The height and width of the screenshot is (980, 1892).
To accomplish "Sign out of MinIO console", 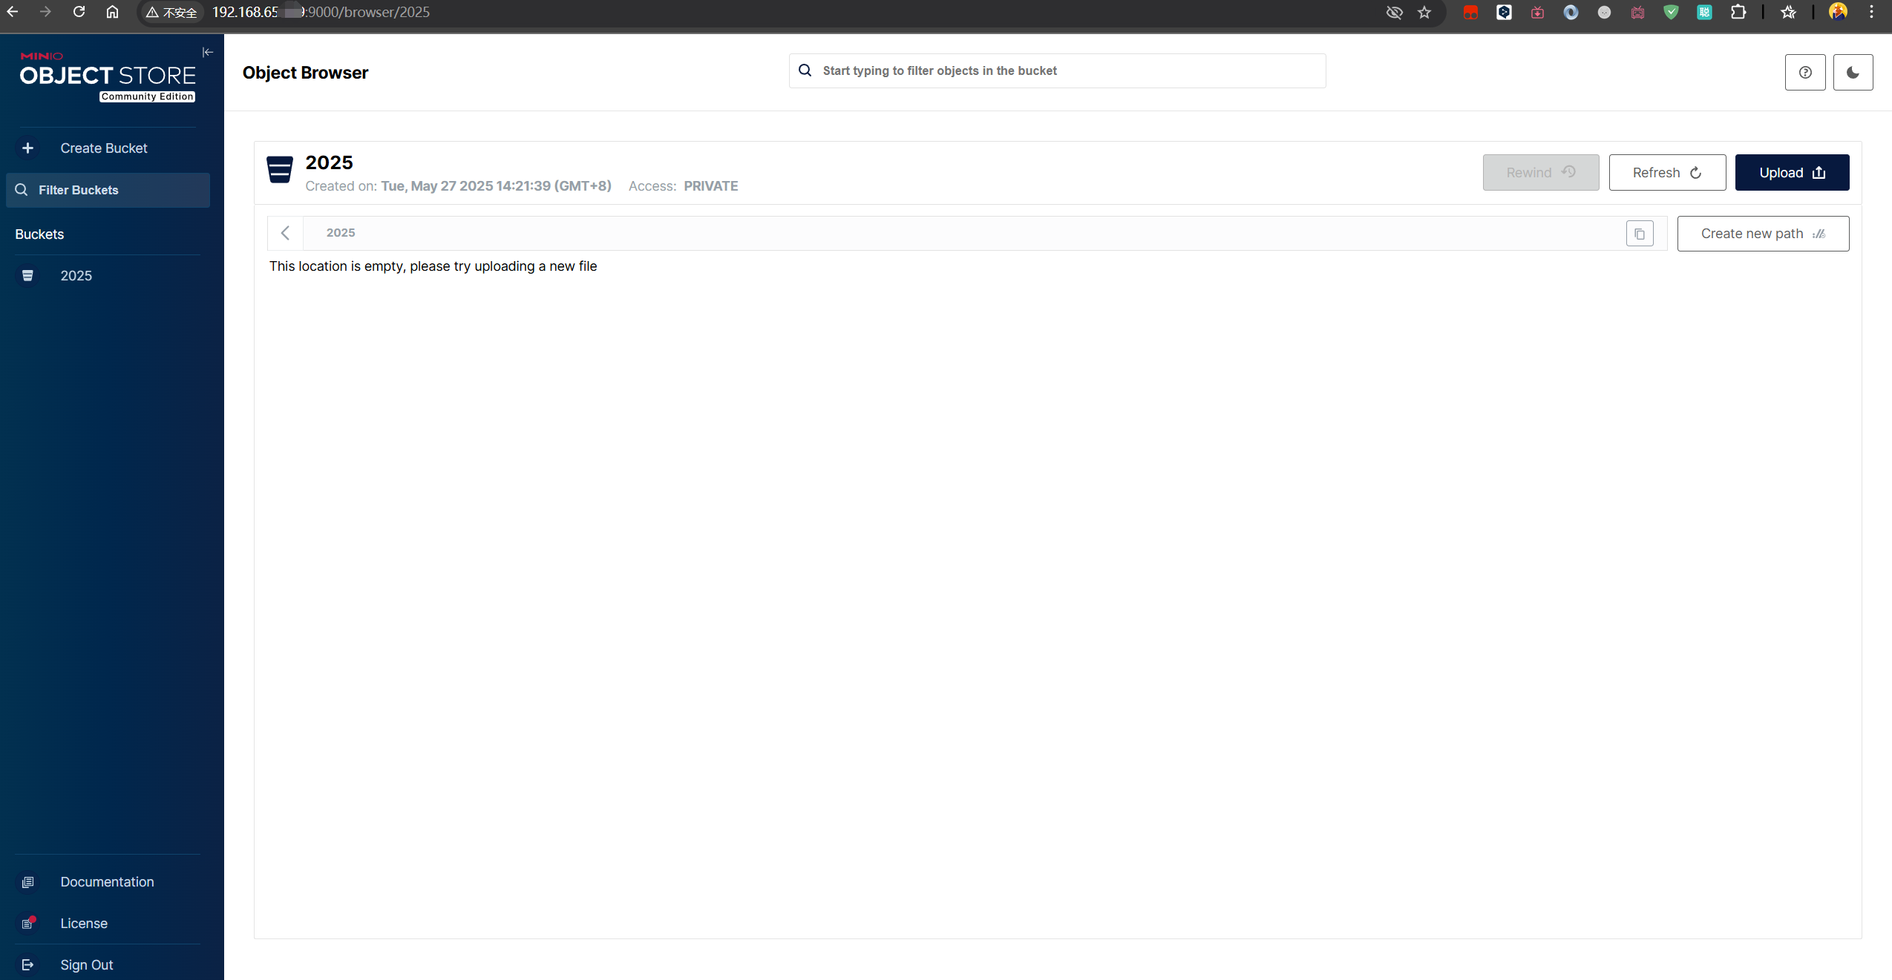I will [x=86, y=965].
